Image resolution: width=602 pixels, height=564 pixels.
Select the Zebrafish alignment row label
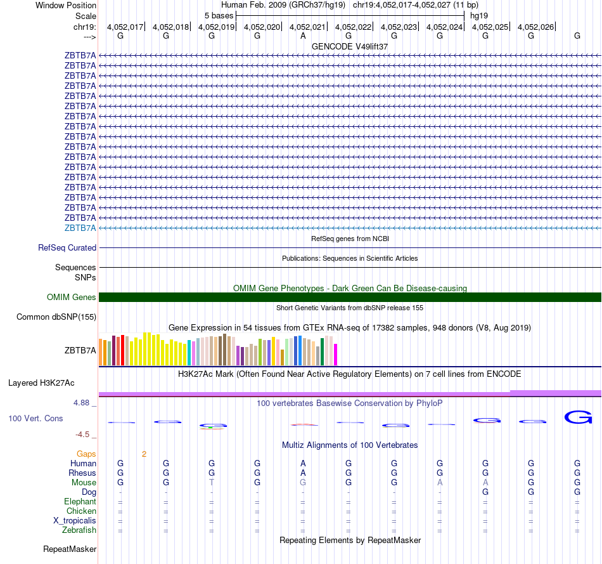tap(79, 530)
